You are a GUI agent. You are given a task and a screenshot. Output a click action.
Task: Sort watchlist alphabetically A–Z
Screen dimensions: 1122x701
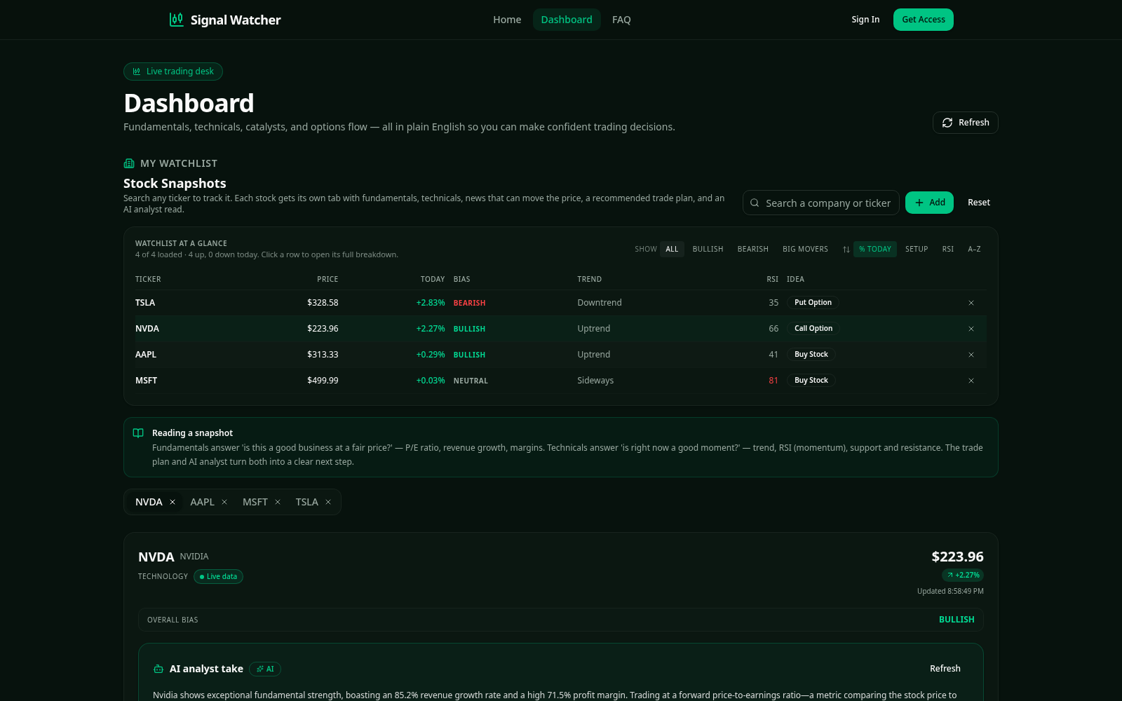pyautogui.click(x=974, y=249)
